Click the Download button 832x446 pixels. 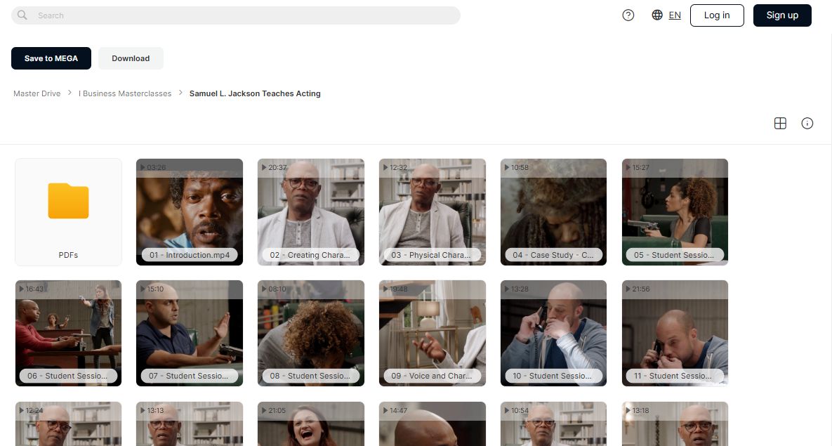(x=131, y=58)
